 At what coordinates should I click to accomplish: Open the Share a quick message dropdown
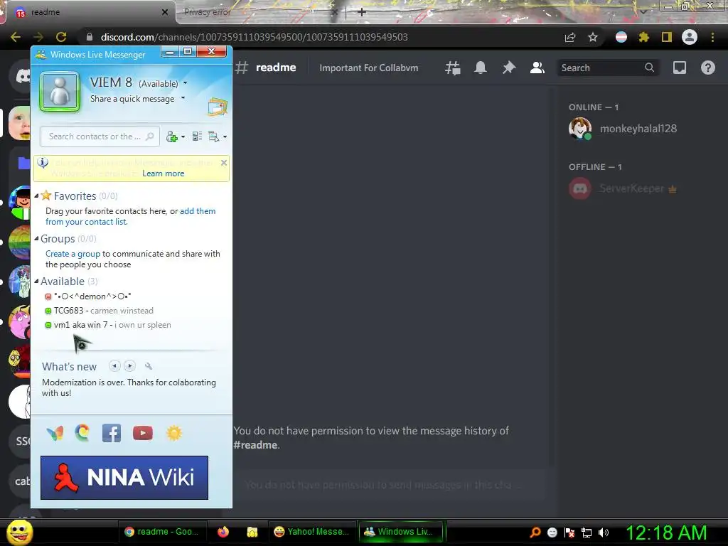tap(183, 98)
